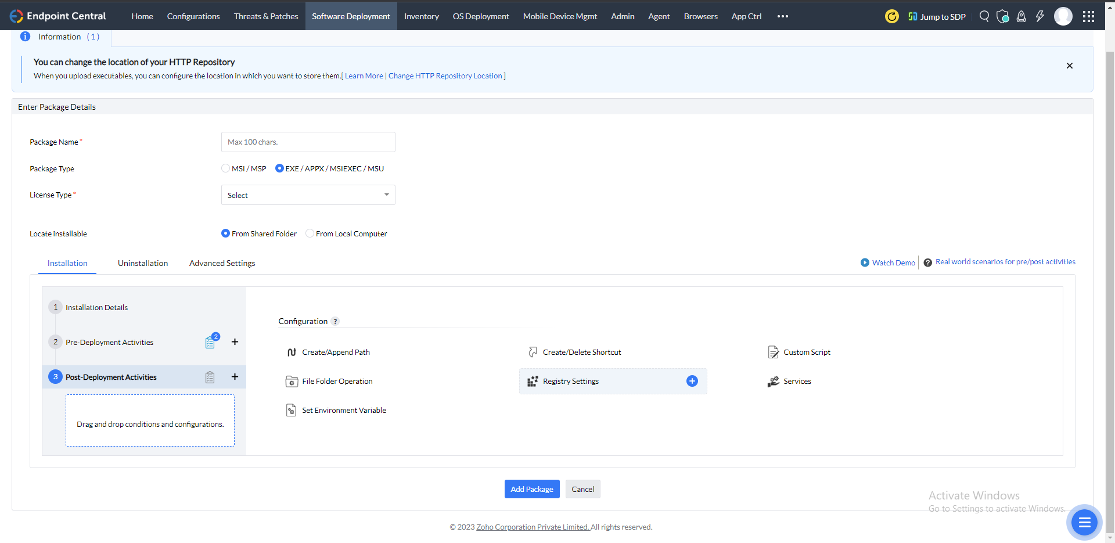Image resolution: width=1115 pixels, height=543 pixels.
Task: Expand the chat widget at bottom right
Action: pyautogui.click(x=1084, y=522)
